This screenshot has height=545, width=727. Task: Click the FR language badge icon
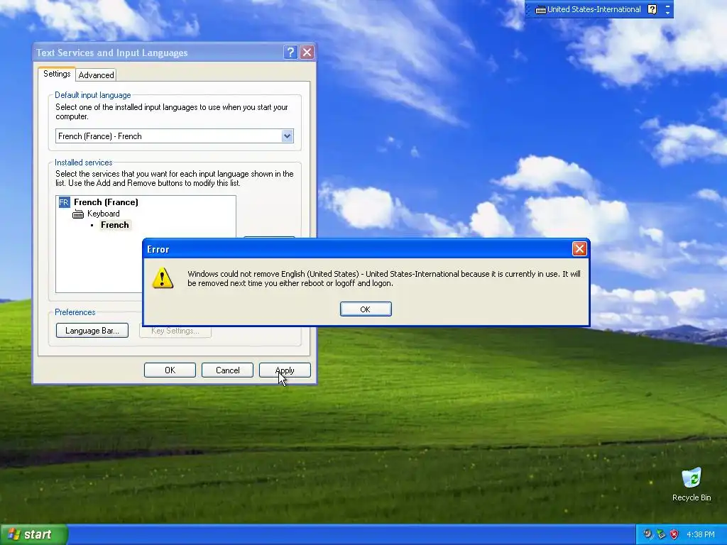[64, 202]
